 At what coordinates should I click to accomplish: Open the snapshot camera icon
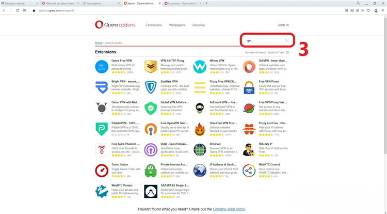(352, 10)
